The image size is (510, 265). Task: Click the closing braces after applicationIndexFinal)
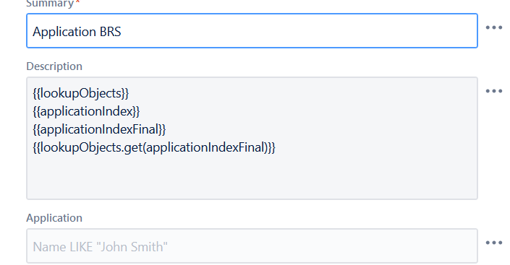(271, 147)
